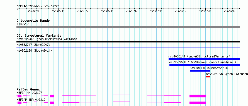This screenshot has height=106, width=248.
Task: Click the ruler's left scroll arrow
Action: click(x=17, y=9)
